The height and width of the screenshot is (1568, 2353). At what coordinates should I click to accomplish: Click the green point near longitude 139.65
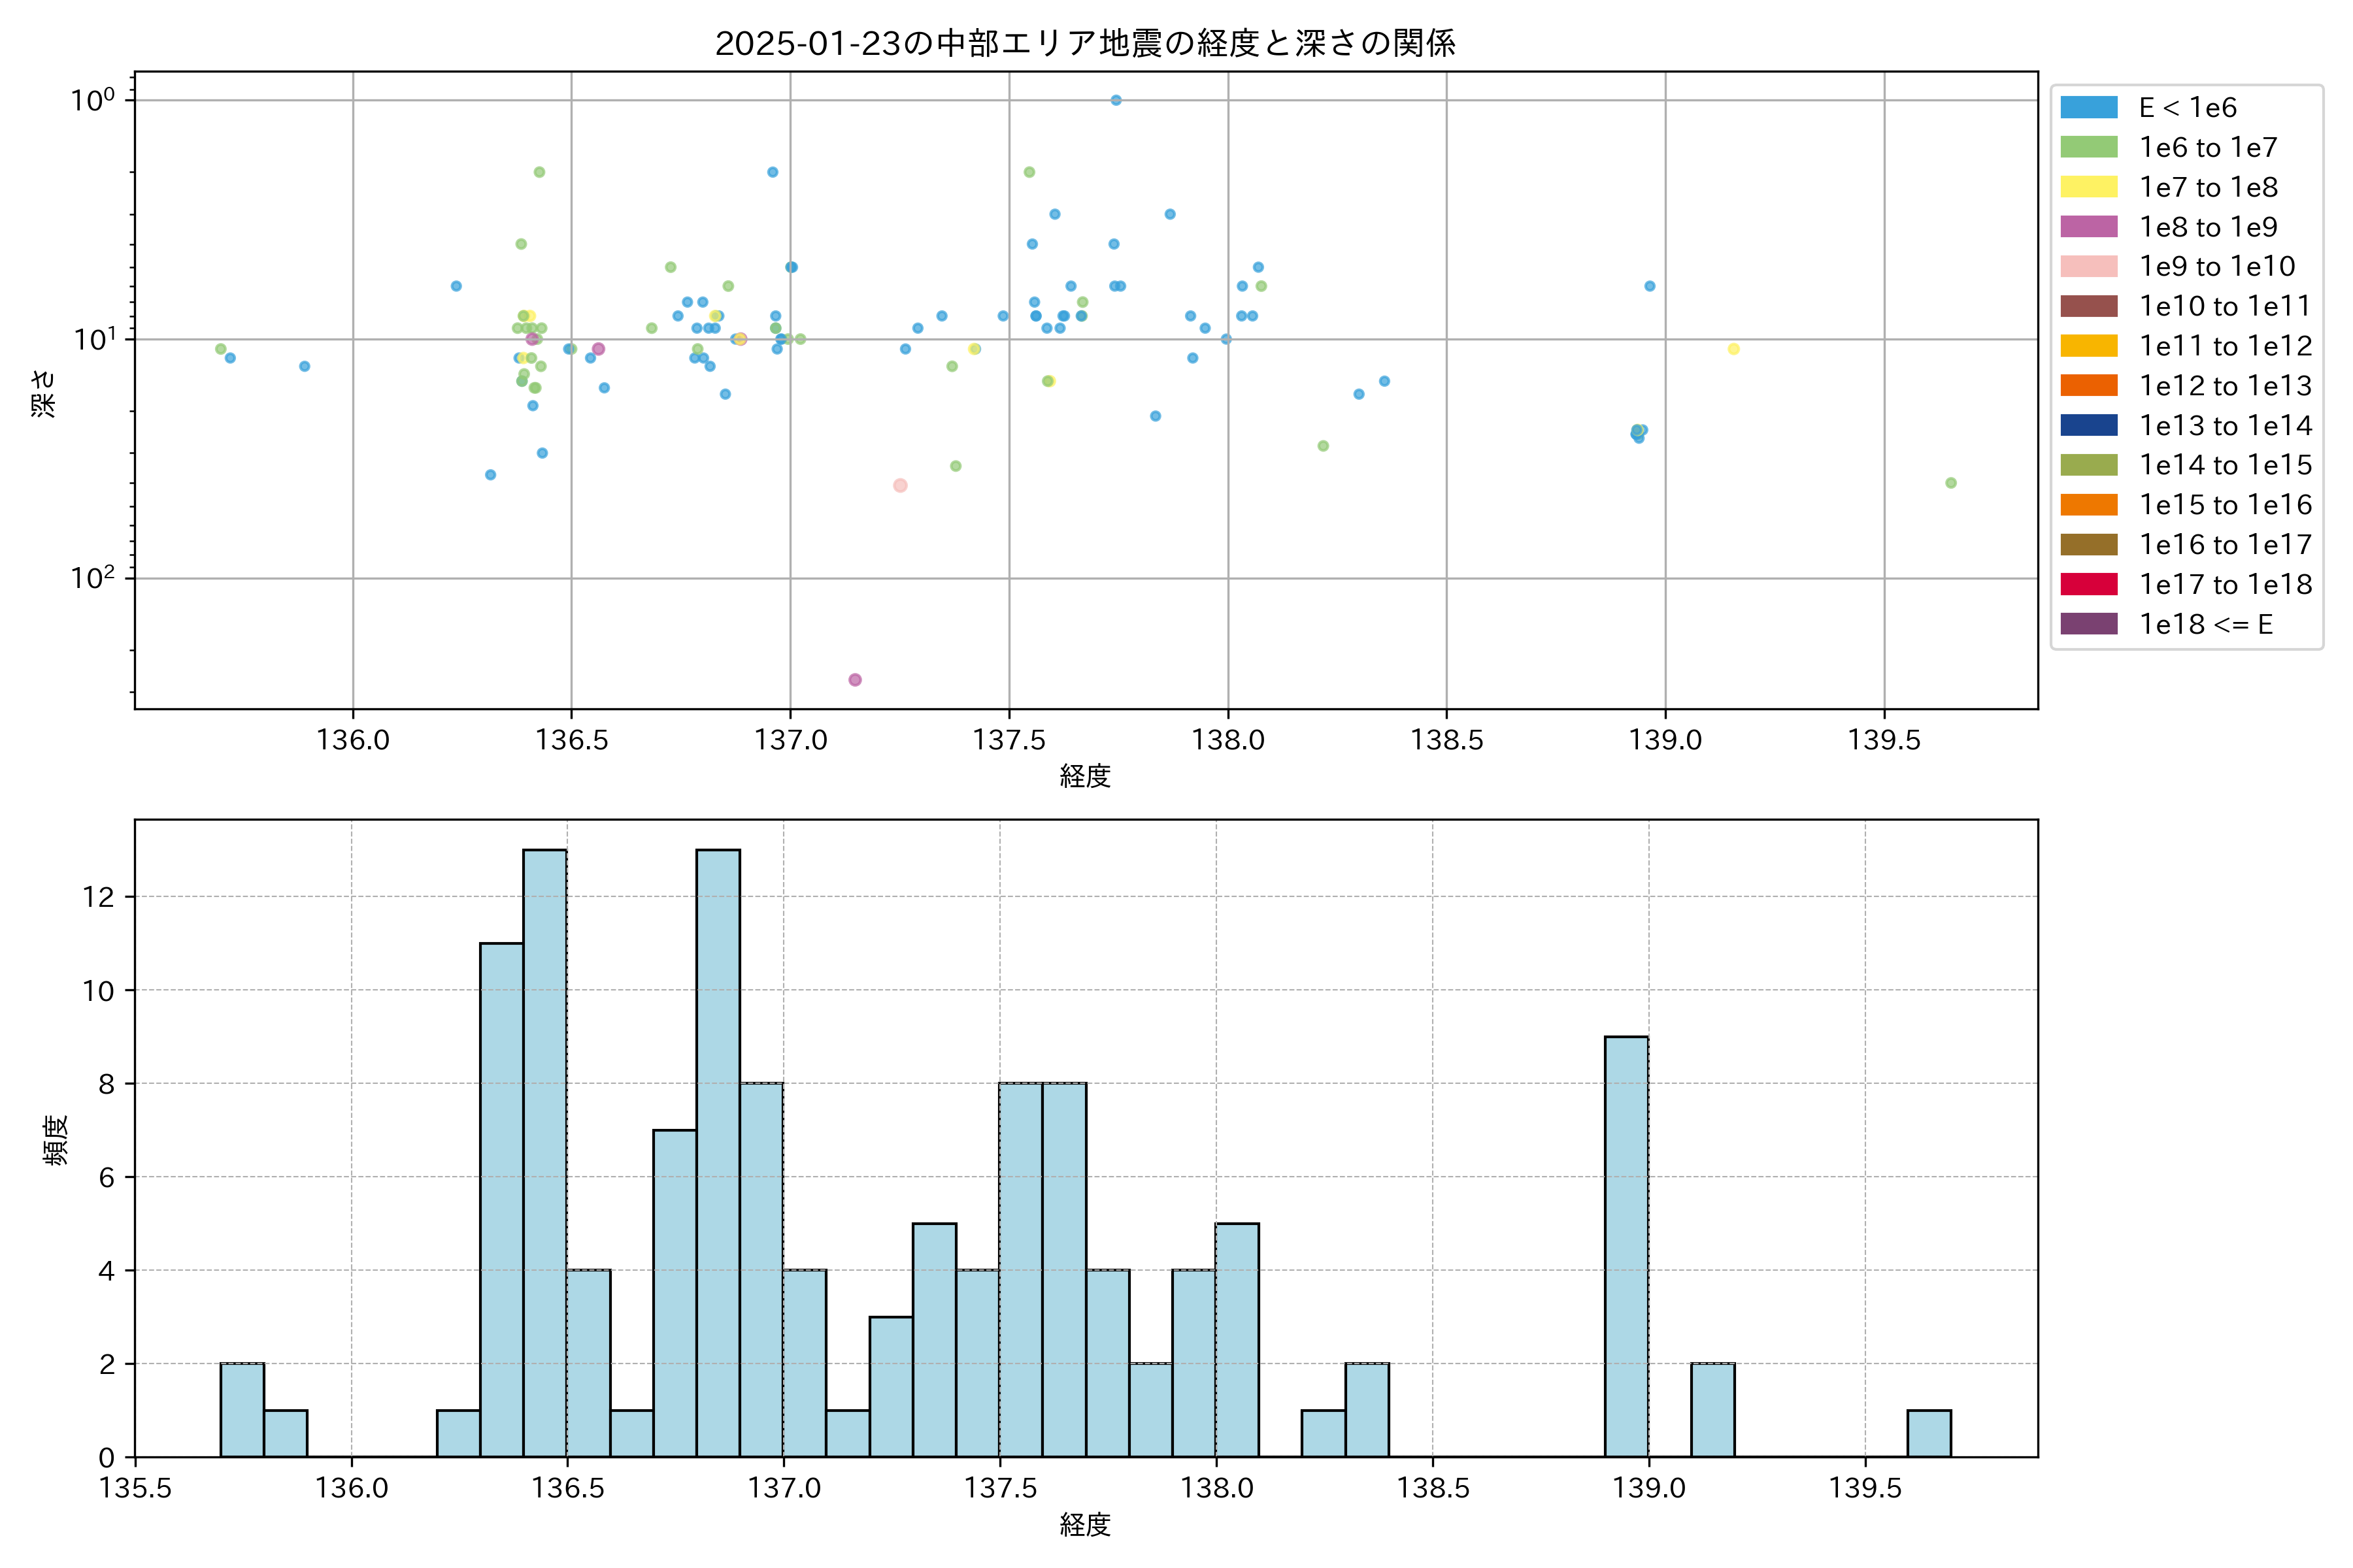(1950, 483)
